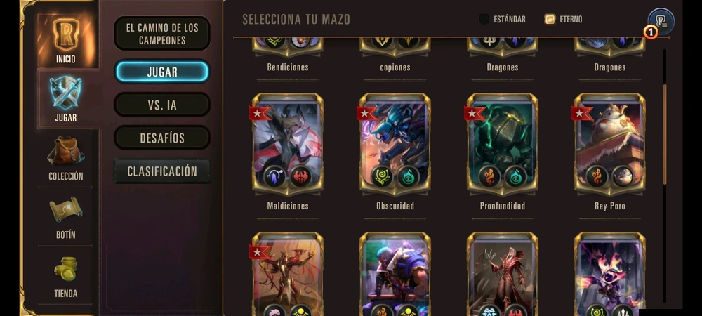This screenshot has height=316, width=702.
Task: Select the Clasificación ranked mode
Action: 162,171
